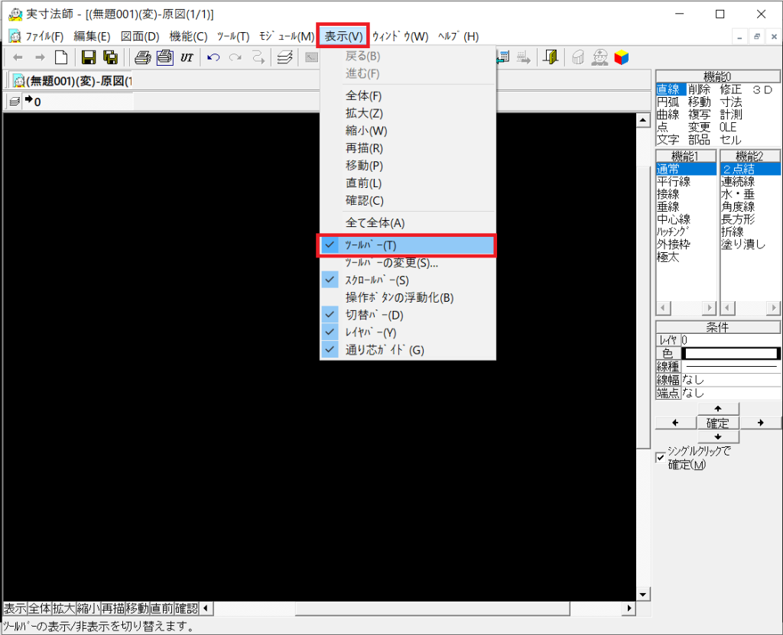Create a new blank drawing document

click(x=61, y=58)
